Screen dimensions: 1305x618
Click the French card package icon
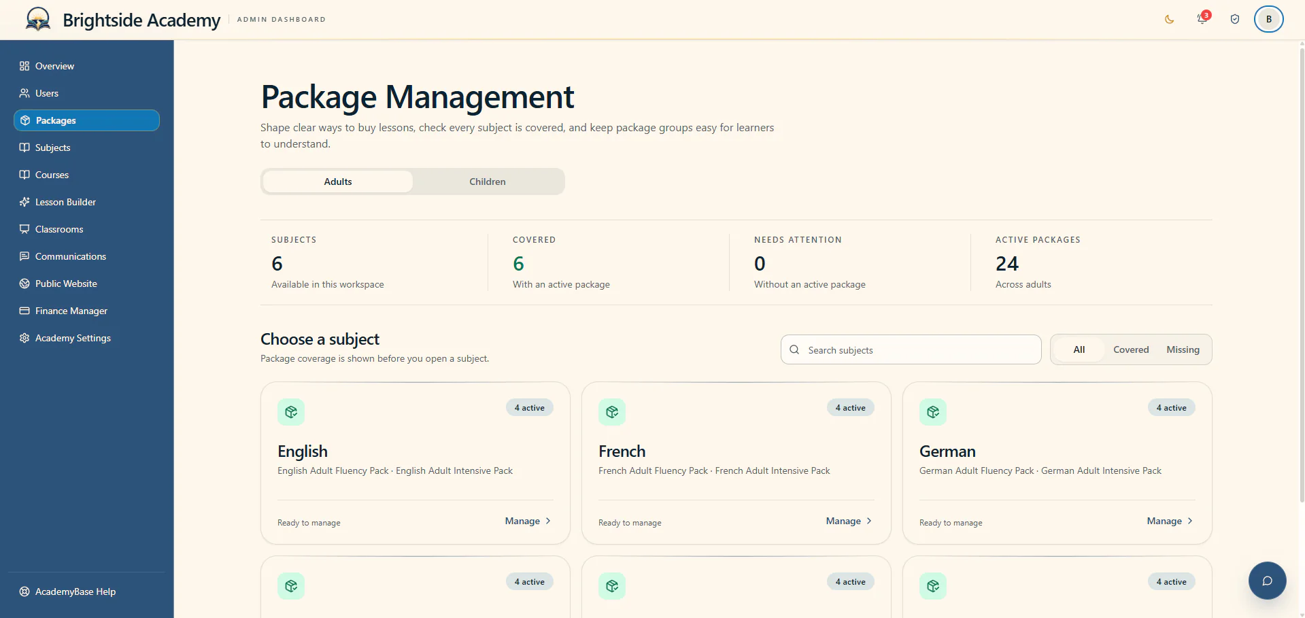coord(612,412)
